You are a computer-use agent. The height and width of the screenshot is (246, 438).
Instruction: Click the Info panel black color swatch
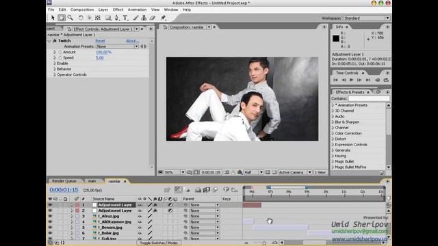[x=336, y=38]
